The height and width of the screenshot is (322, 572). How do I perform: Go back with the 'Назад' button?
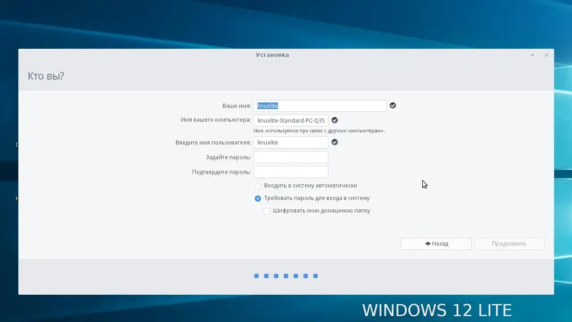[x=436, y=244]
